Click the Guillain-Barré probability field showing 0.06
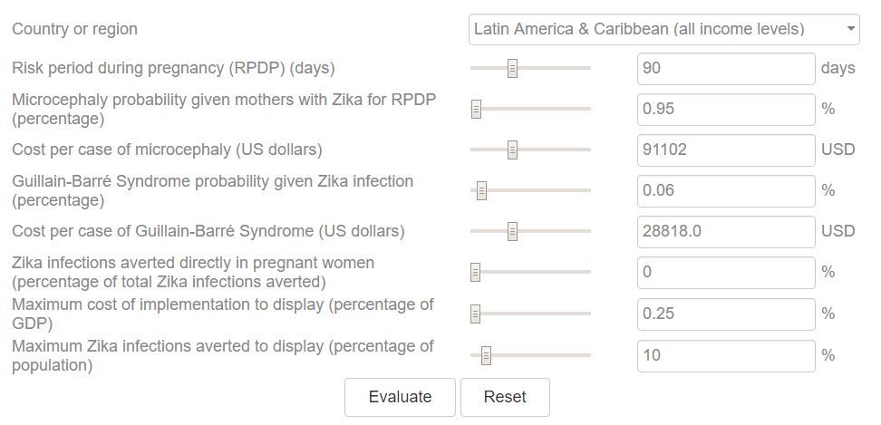Screen dimensions: 881x425 (x=726, y=190)
